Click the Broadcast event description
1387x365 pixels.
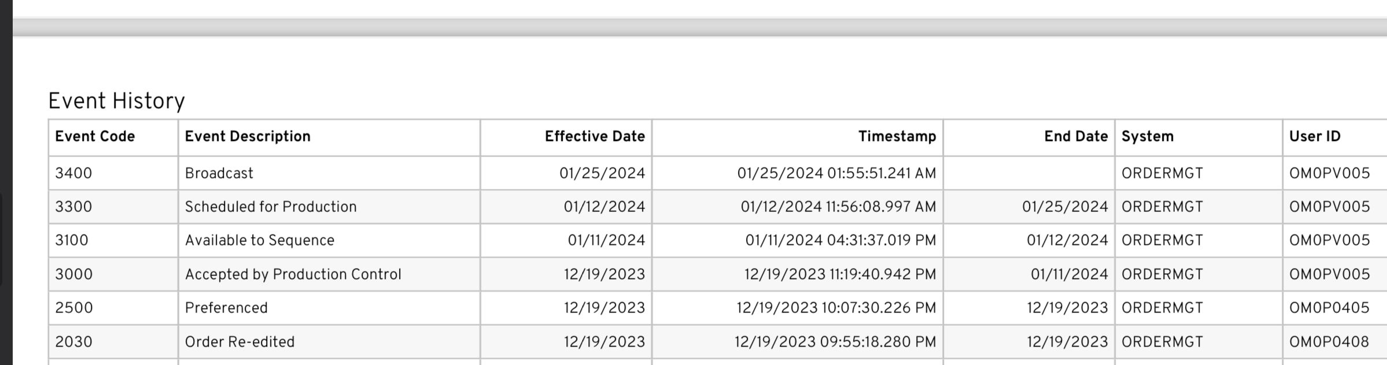[x=219, y=173]
